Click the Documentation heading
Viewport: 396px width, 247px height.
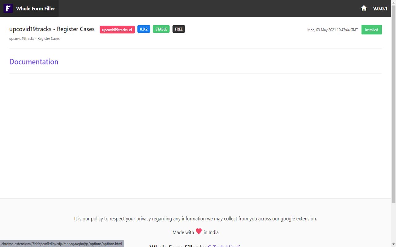pyautogui.click(x=34, y=62)
